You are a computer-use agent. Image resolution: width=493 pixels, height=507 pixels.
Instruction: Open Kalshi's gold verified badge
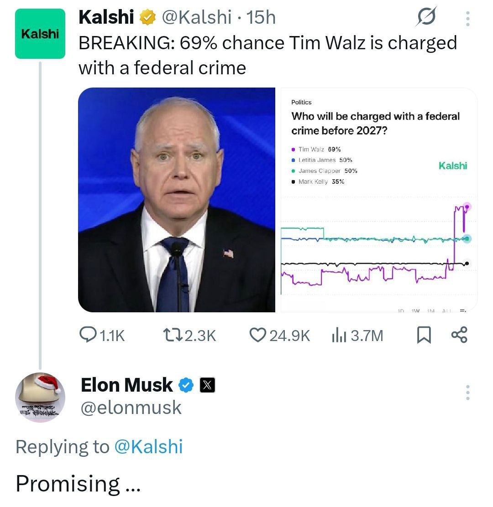(147, 17)
